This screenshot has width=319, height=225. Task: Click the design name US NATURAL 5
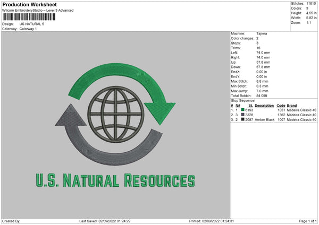point(32,24)
